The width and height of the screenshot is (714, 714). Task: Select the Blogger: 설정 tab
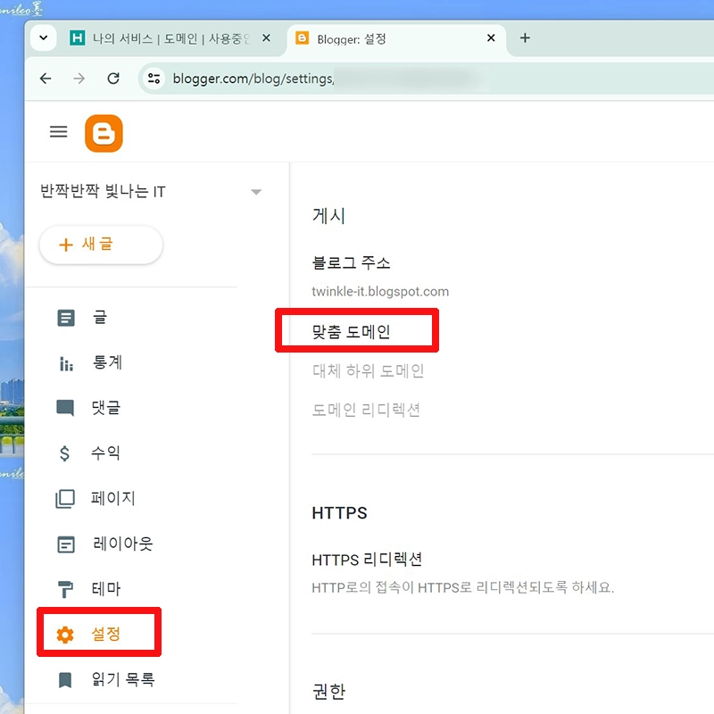(x=375, y=38)
